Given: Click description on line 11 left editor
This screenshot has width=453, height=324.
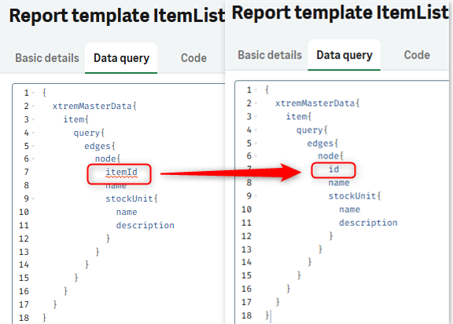Looking at the screenshot, I should 145,225.
